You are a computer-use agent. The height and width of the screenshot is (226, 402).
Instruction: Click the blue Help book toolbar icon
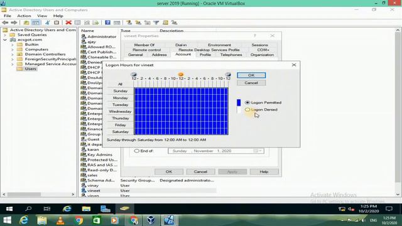coord(107,23)
